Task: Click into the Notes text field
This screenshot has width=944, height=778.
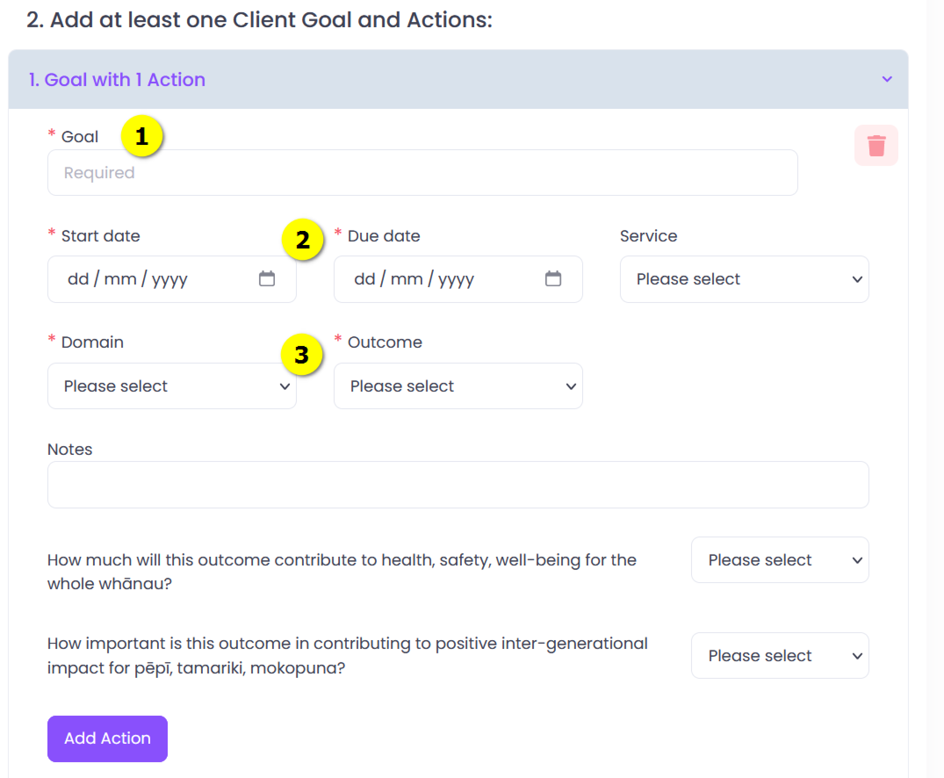Action: [x=458, y=484]
